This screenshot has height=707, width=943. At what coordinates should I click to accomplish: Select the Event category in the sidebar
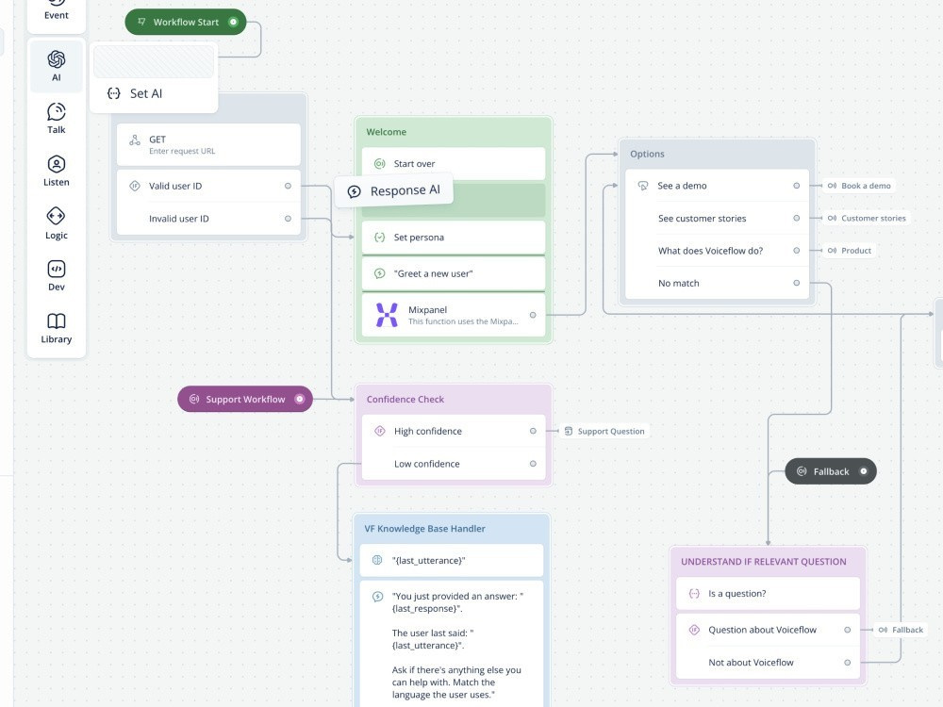coord(56,9)
